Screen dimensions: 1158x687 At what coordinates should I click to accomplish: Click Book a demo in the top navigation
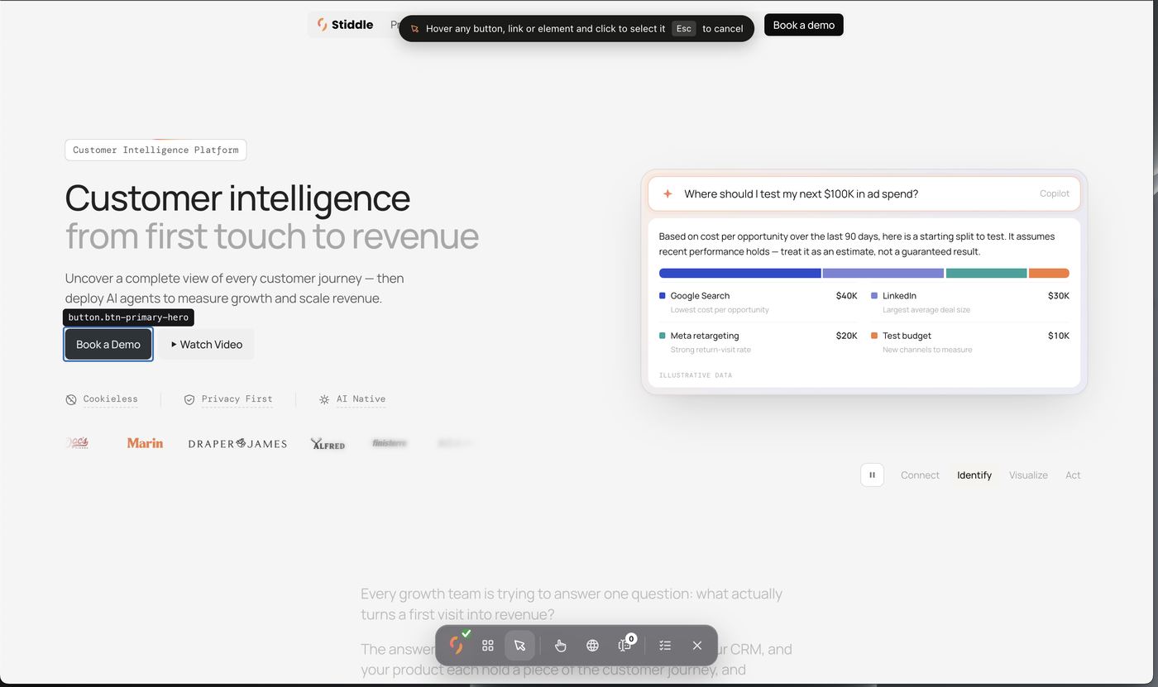[804, 25]
